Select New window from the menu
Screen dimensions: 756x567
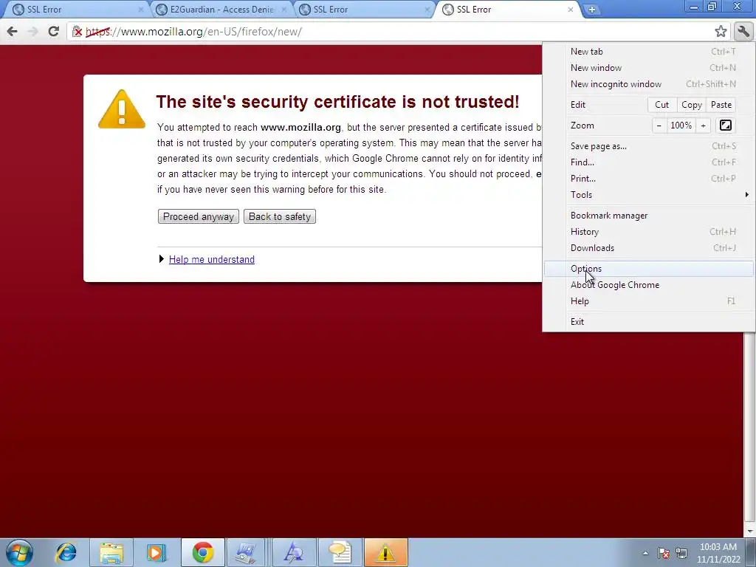click(648, 68)
